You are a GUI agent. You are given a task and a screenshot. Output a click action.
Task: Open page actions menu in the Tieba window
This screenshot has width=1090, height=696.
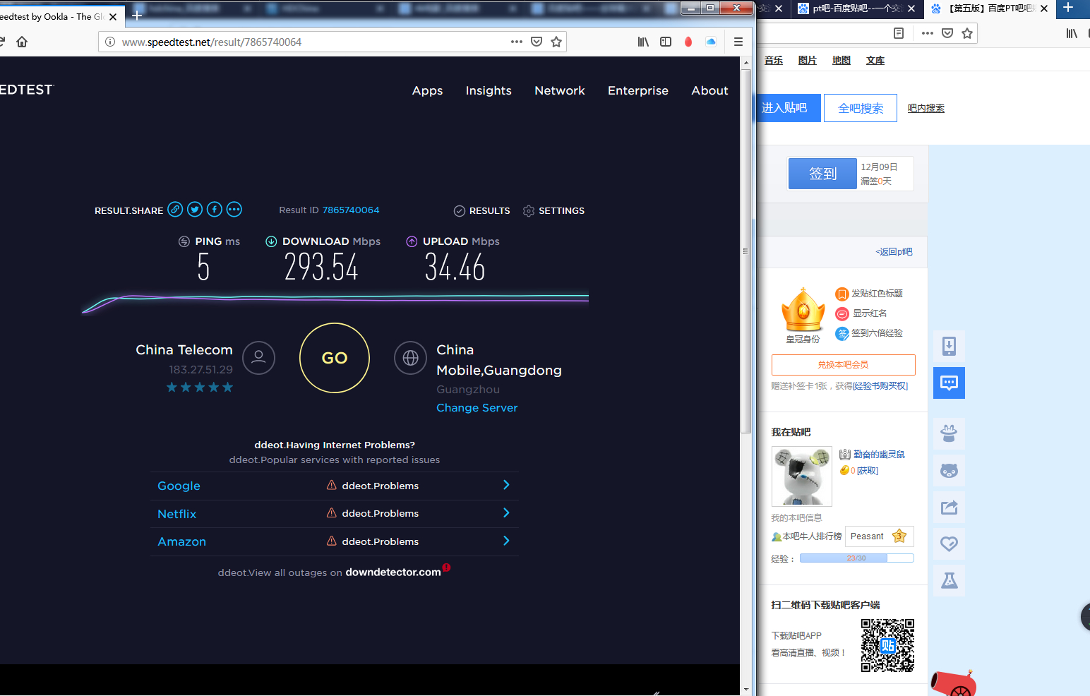coord(928,33)
